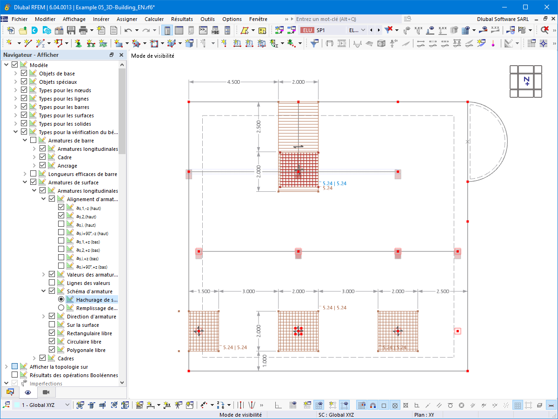Open the Affichage menu

[74, 19]
